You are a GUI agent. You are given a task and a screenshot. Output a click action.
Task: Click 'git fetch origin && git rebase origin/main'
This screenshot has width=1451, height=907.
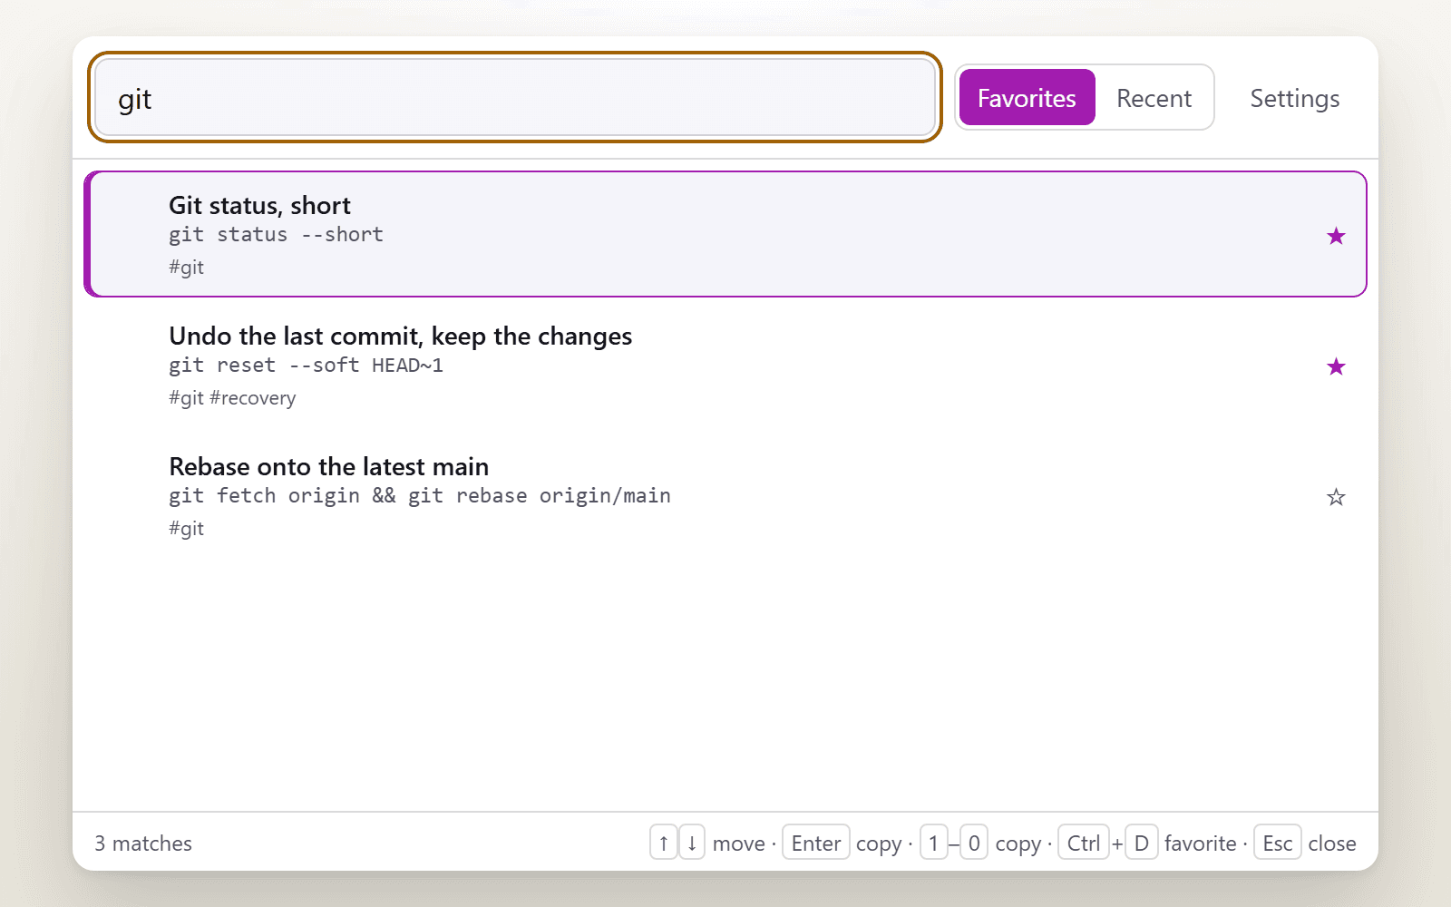point(420,496)
